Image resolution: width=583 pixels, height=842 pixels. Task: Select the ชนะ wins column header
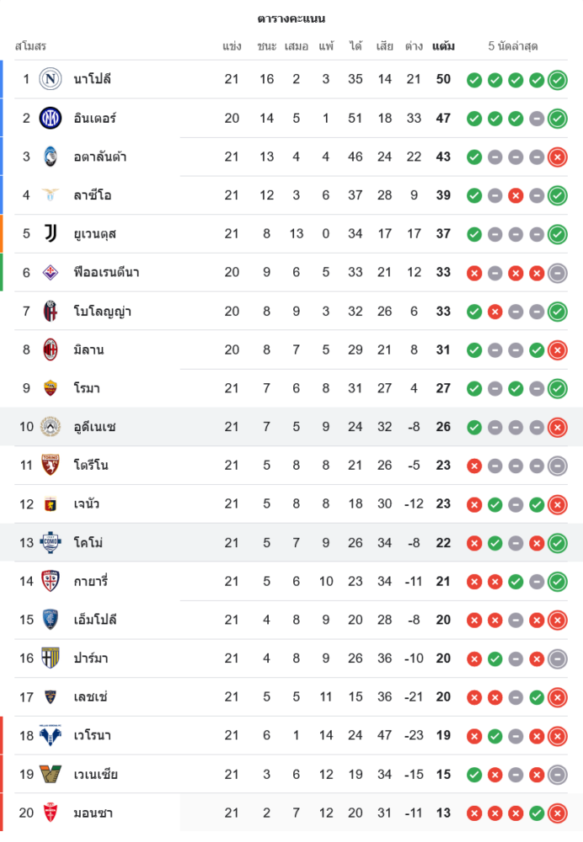click(267, 46)
